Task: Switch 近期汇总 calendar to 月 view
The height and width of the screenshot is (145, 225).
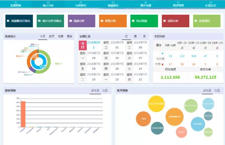Action: point(144,37)
